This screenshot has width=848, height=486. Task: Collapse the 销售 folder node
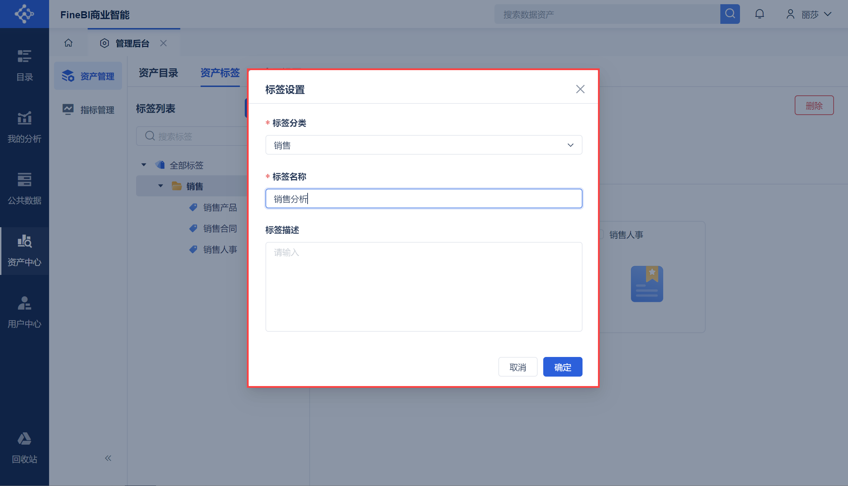pos(161,186)
